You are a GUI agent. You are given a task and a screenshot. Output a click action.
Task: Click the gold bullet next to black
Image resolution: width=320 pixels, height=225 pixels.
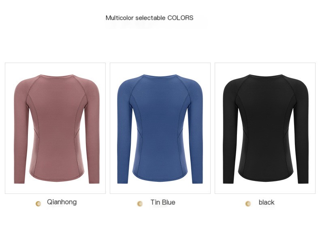click(248, 204)
